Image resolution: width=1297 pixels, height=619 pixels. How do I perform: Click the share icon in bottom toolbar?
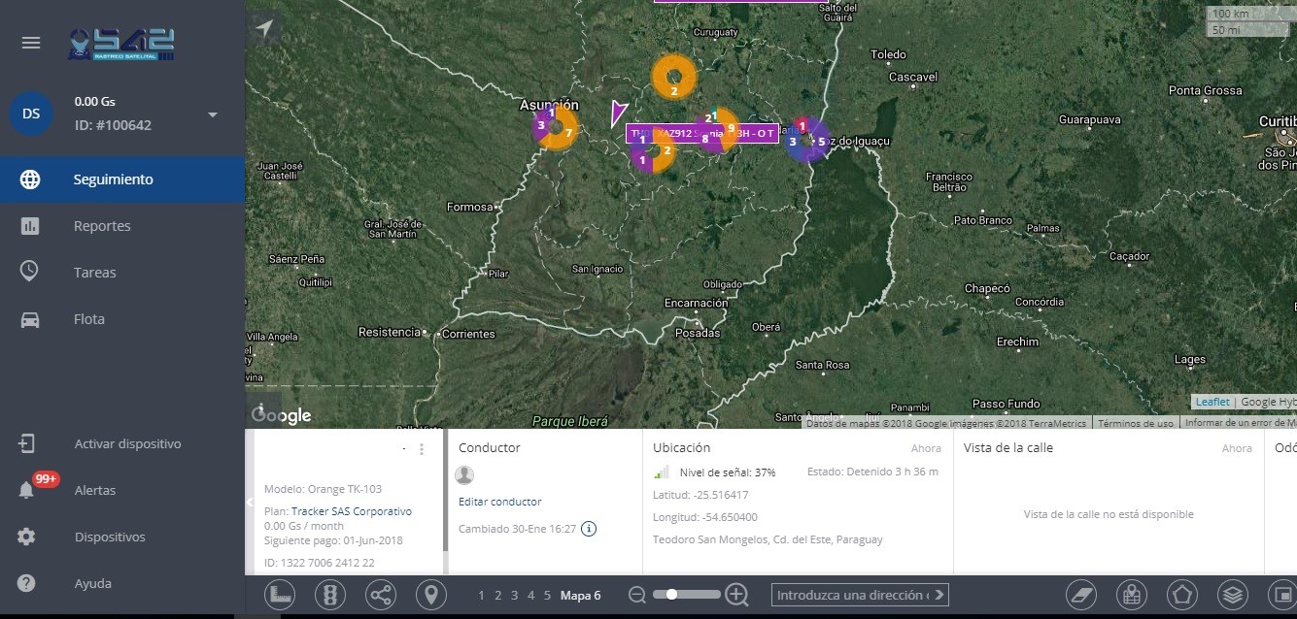(x=381, y=595)
